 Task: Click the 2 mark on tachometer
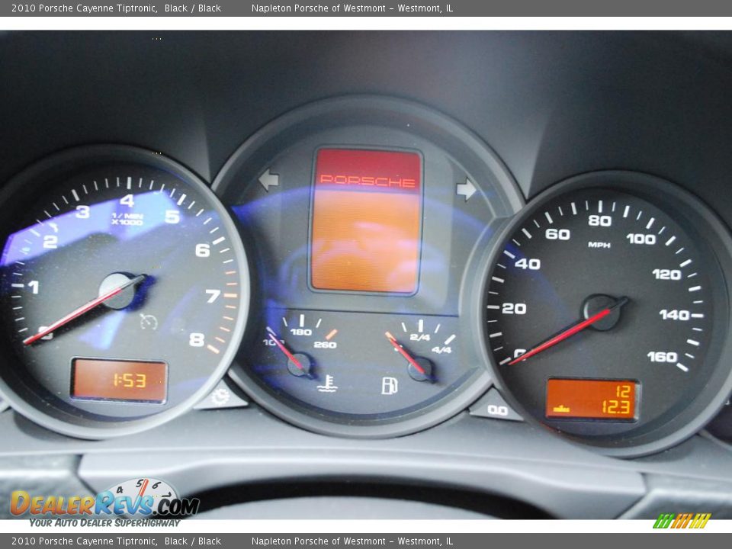[50, 242]
